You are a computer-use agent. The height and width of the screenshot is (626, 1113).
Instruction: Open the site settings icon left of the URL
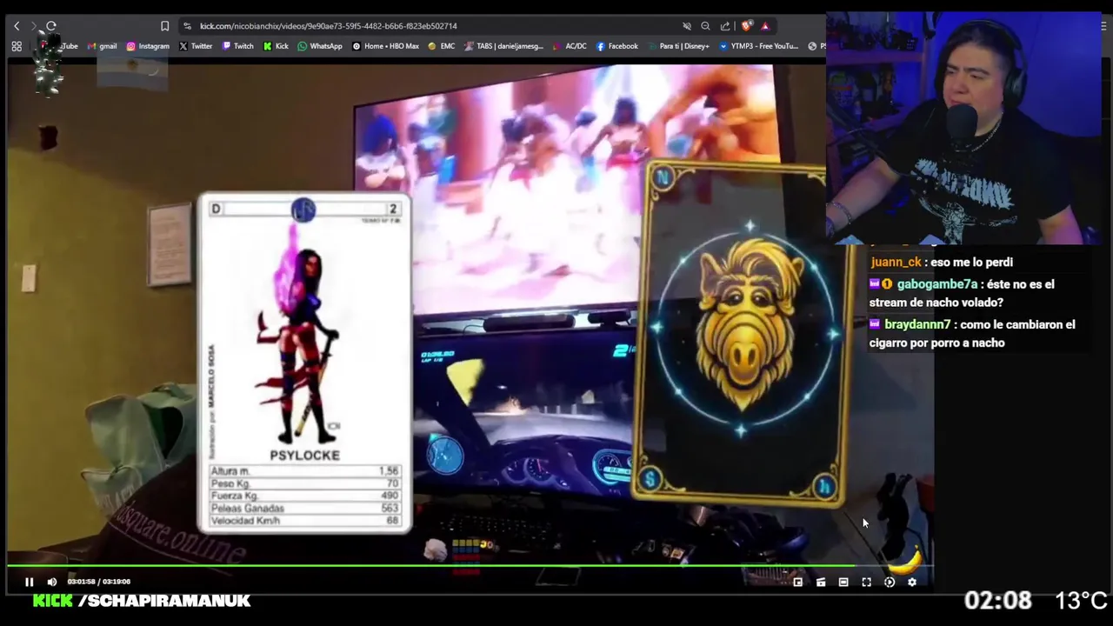click(x=186, y=26)
